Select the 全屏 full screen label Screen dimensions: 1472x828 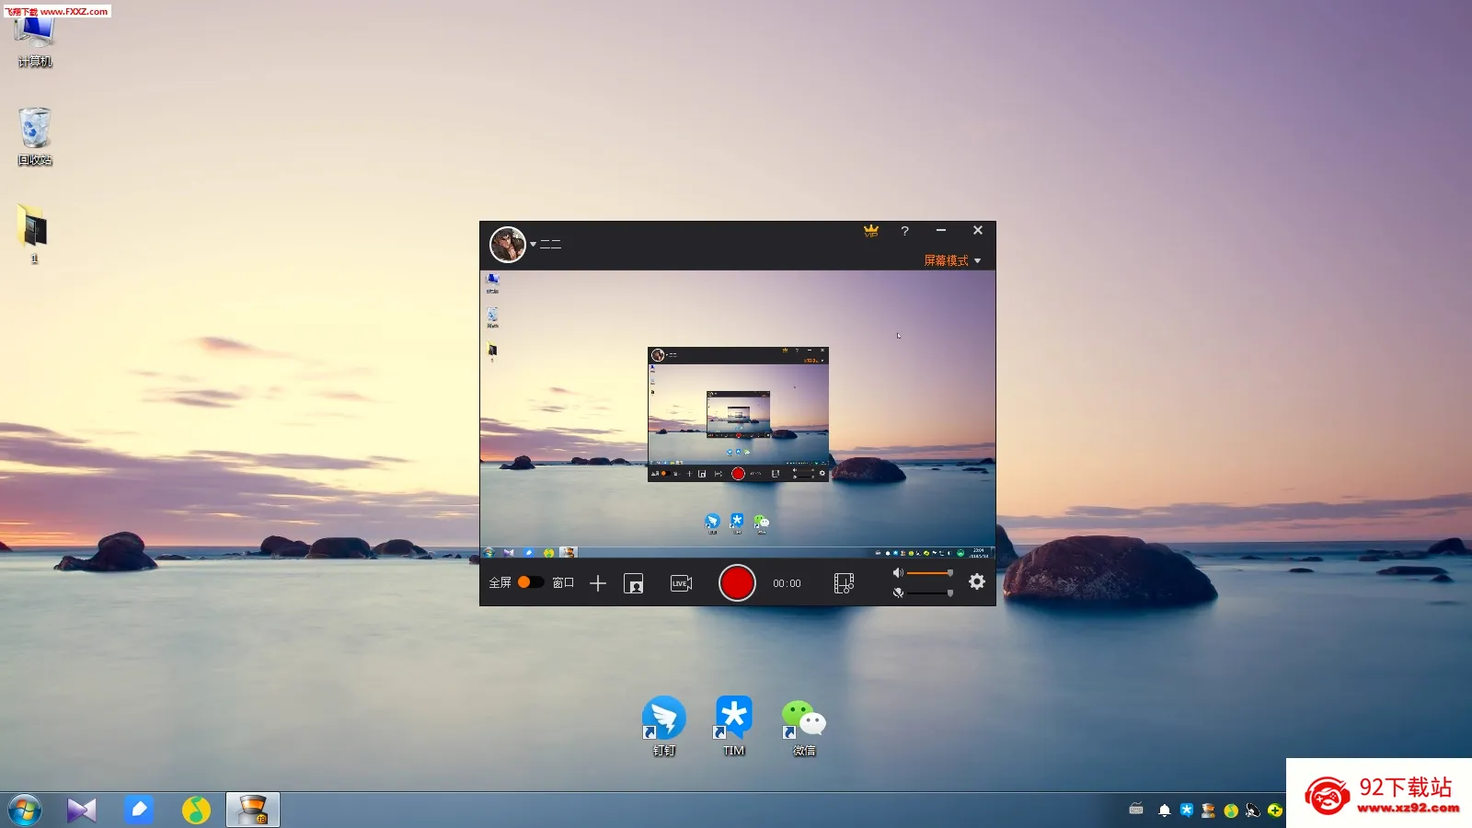coord(500,582)
